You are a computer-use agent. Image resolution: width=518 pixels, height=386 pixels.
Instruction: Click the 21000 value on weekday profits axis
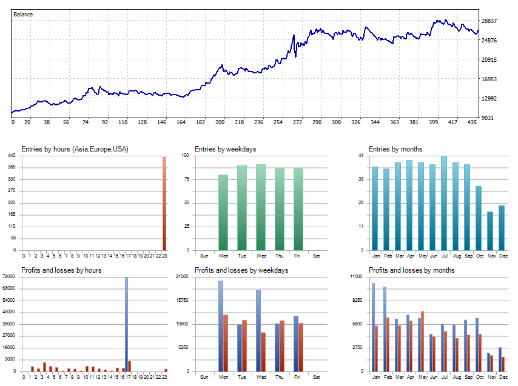click(182, 276)
